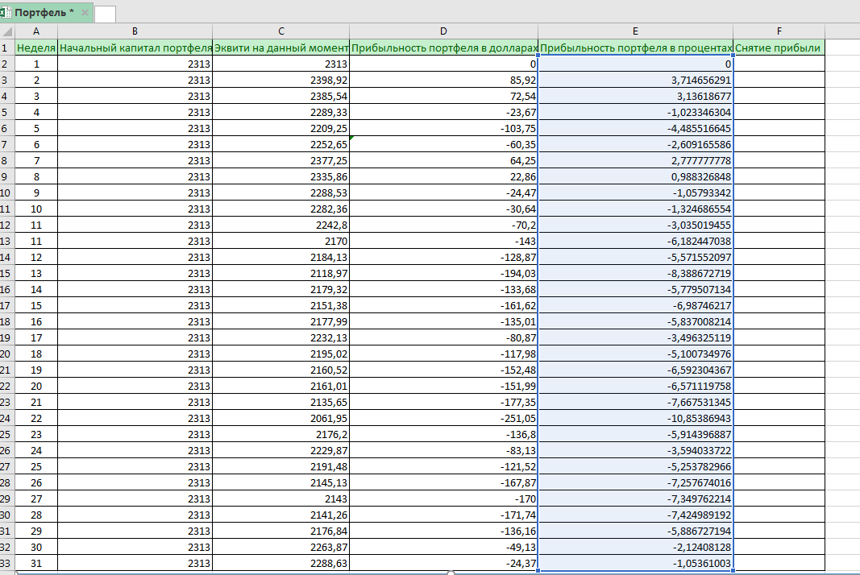This screenshot has height=575, width=860.
Task: Select the 'Эквити на данный момент' header cell
Action: pyautogui.click(x=280, y=48)
